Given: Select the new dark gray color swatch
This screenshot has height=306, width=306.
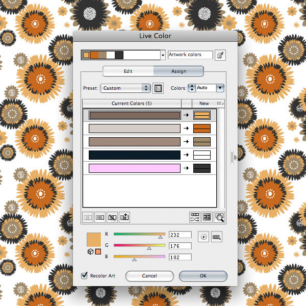Looking at the screenshot, I should tap(202, 168).
